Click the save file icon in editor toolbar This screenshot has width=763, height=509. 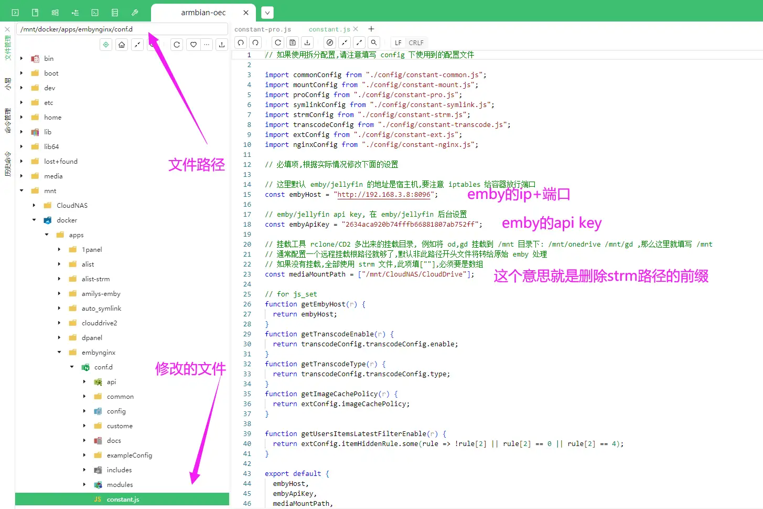click(292, 43)
